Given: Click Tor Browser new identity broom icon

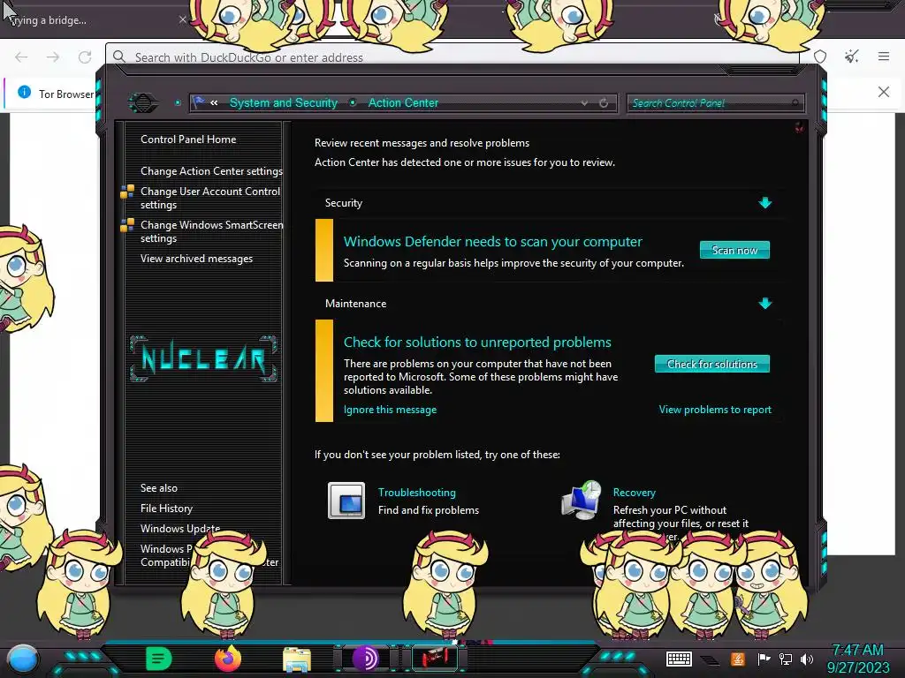Looking at the screenshot, I should 852,56.
